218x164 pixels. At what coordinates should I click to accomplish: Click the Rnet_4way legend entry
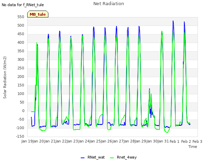pyautogui.click(x=123, y=158)
